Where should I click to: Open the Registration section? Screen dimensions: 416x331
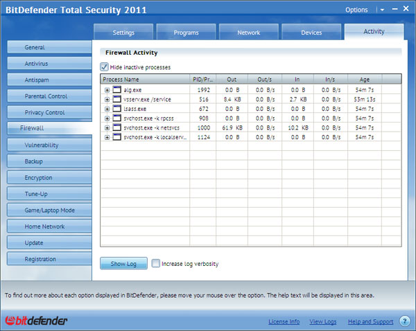[49, 259]
